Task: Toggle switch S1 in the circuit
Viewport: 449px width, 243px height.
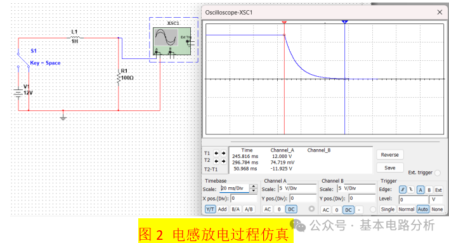Action: tap(23, 60)
